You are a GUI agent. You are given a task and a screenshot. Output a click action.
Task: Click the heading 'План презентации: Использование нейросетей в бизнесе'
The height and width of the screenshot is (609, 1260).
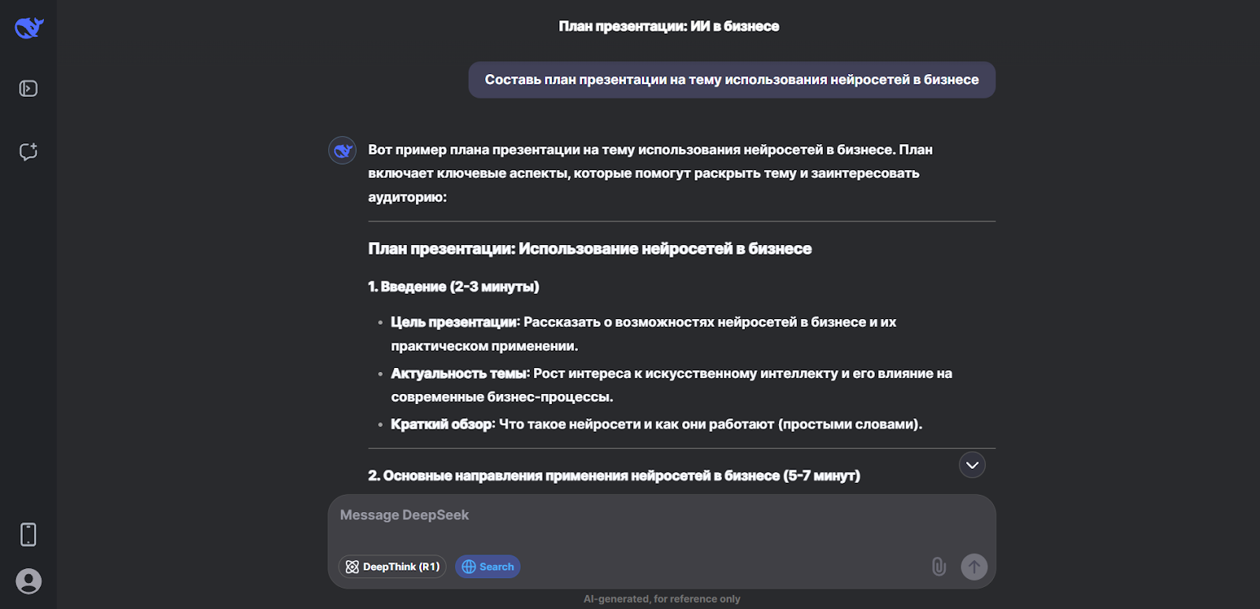[x=590, y=249]
